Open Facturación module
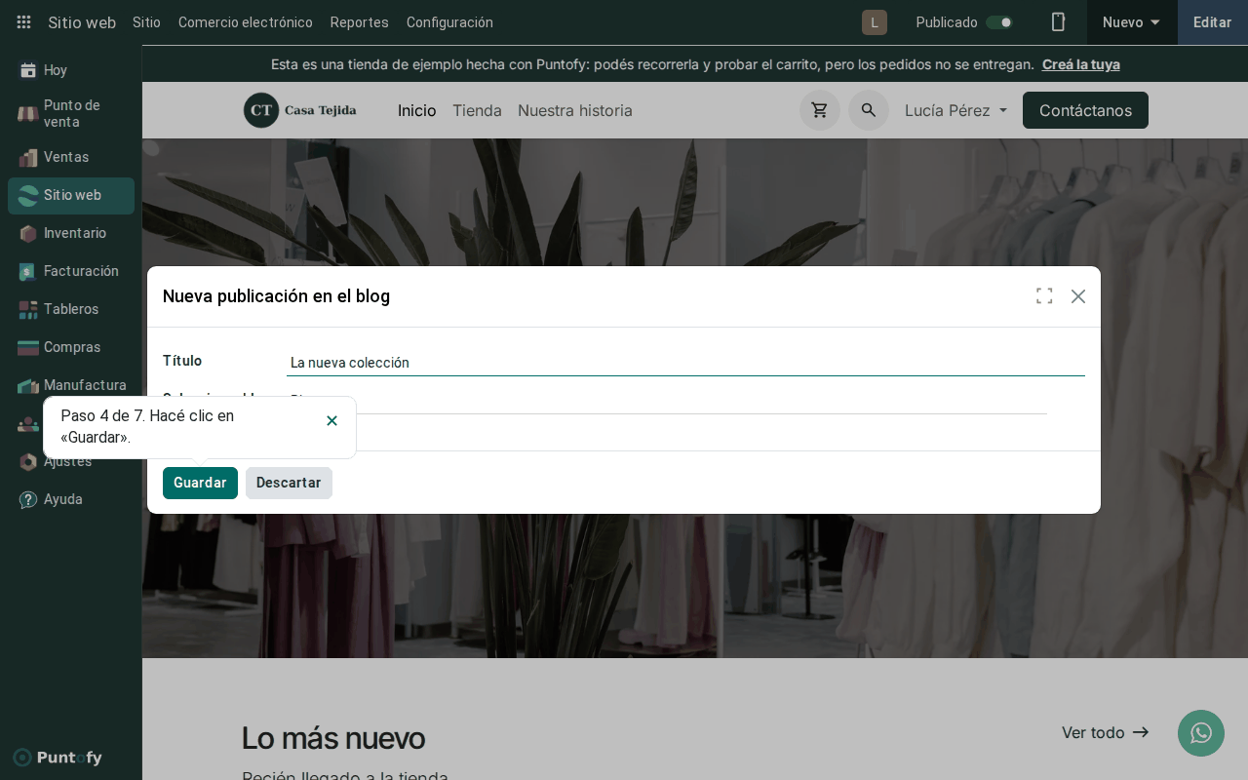 point(71,271)
